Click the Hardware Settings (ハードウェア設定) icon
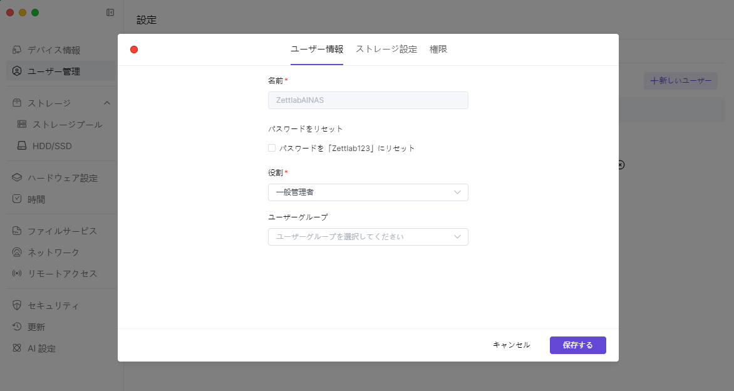Screen dimensions: 734x391 (17, 178)
